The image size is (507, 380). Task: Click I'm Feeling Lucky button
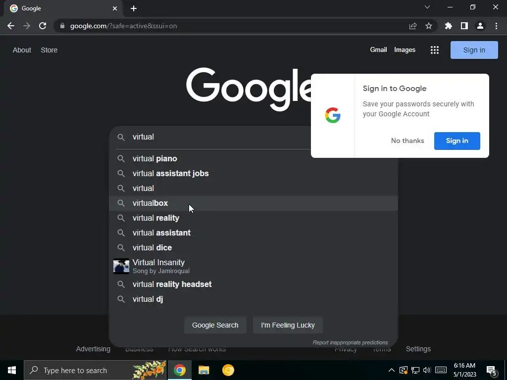point(288,325)
